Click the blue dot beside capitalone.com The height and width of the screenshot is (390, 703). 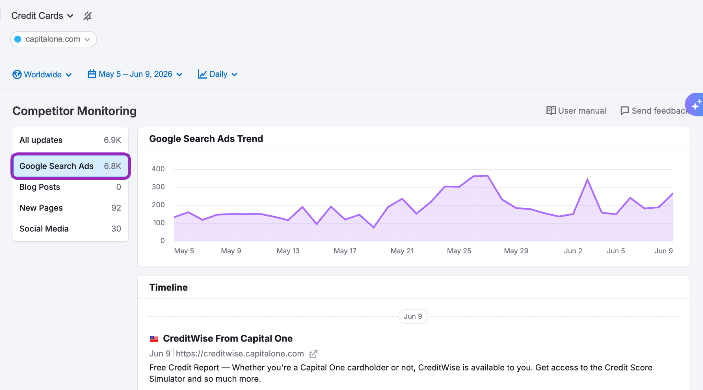[18, 39]
